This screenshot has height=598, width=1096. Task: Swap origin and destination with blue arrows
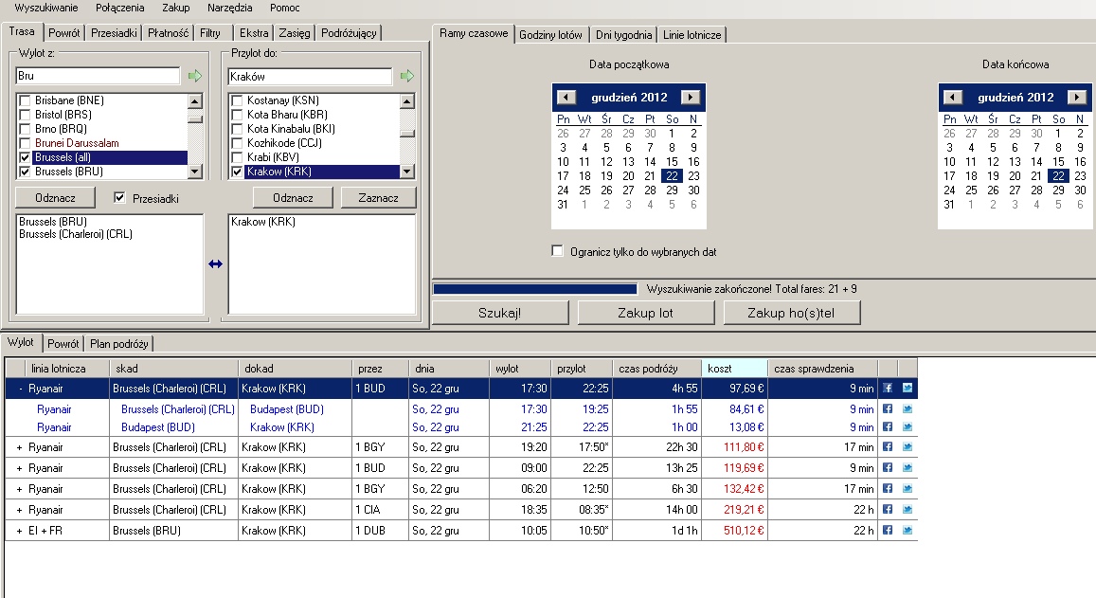click(x=215, y=264)
